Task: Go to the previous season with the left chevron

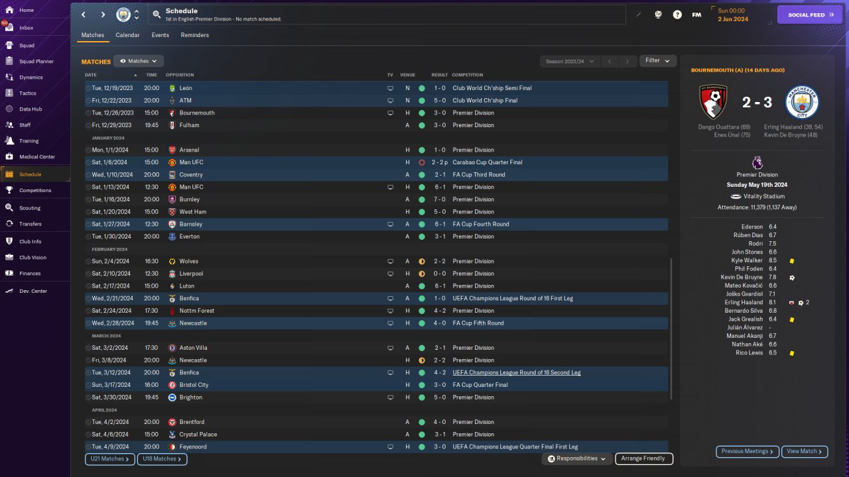Action: pos(609,62)
